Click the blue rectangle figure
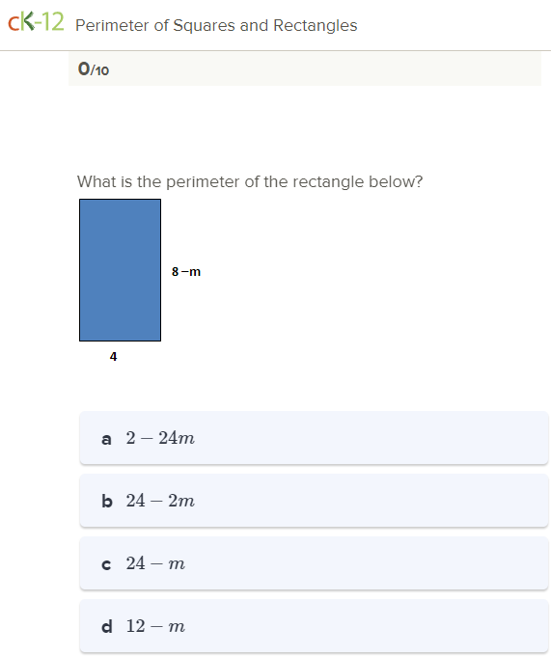Image resolution: width=551 pixels, height=656 pixels. pyautogui.click(x=120, y=270)
